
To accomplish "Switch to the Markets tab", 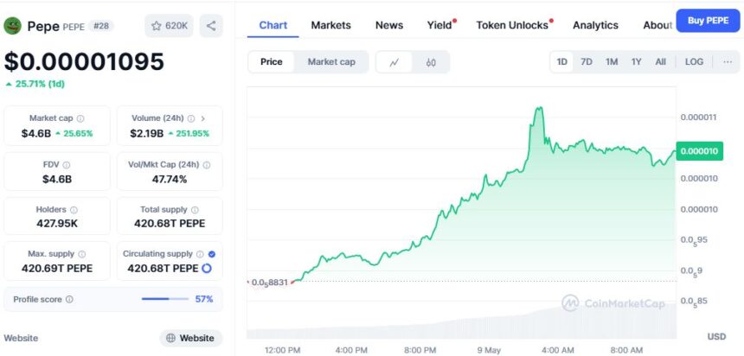I will 330,25.
